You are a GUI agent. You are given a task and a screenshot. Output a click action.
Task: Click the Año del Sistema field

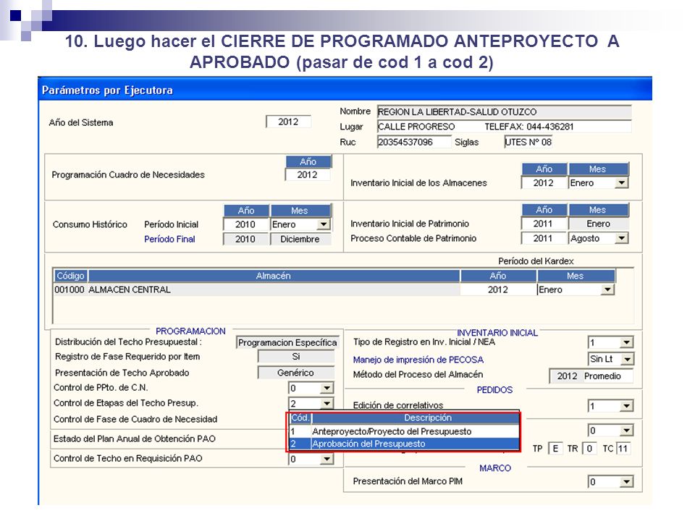click(289, 122)
